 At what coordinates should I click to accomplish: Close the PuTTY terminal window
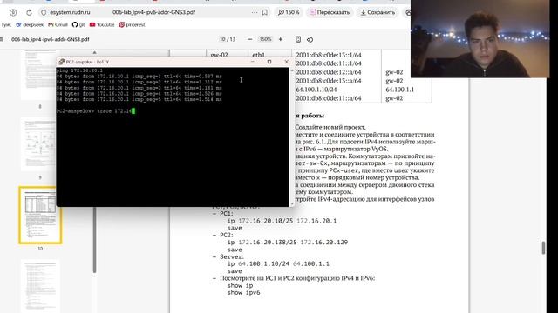pyautogui.click(x=287, y=62)
